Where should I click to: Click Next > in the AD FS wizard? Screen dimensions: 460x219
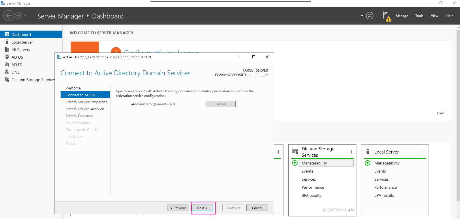click(x=202, y=208)
